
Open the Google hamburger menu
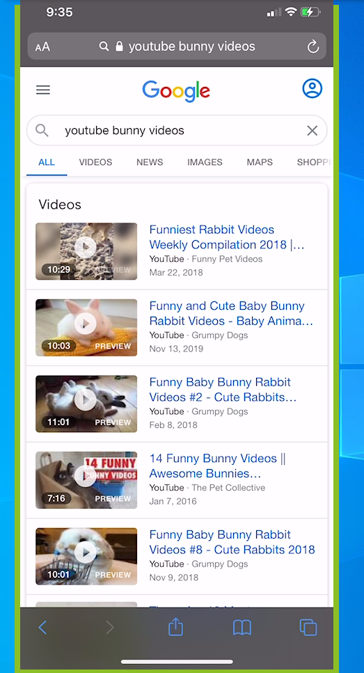43,90
